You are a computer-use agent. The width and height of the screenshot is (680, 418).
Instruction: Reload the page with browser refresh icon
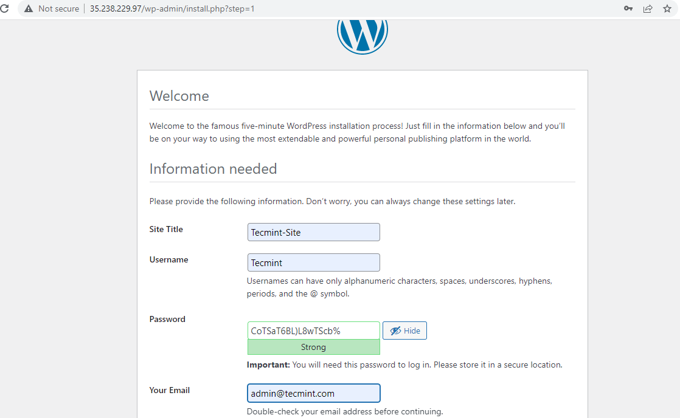(4, 9)
